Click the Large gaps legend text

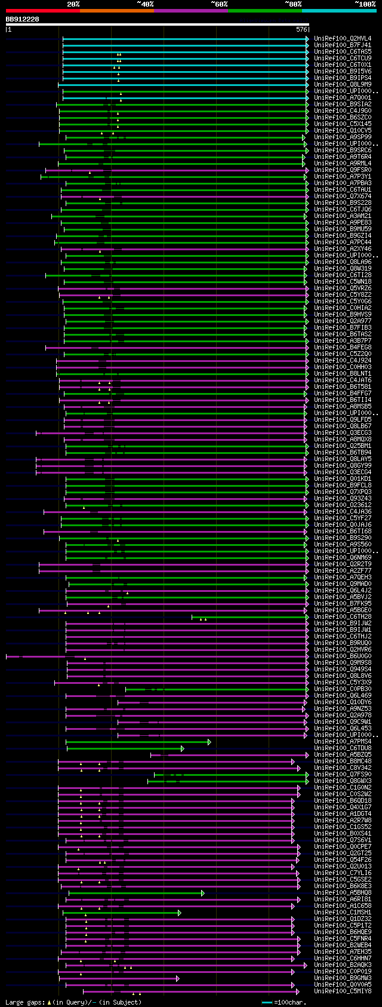(x=73, y=1002)
